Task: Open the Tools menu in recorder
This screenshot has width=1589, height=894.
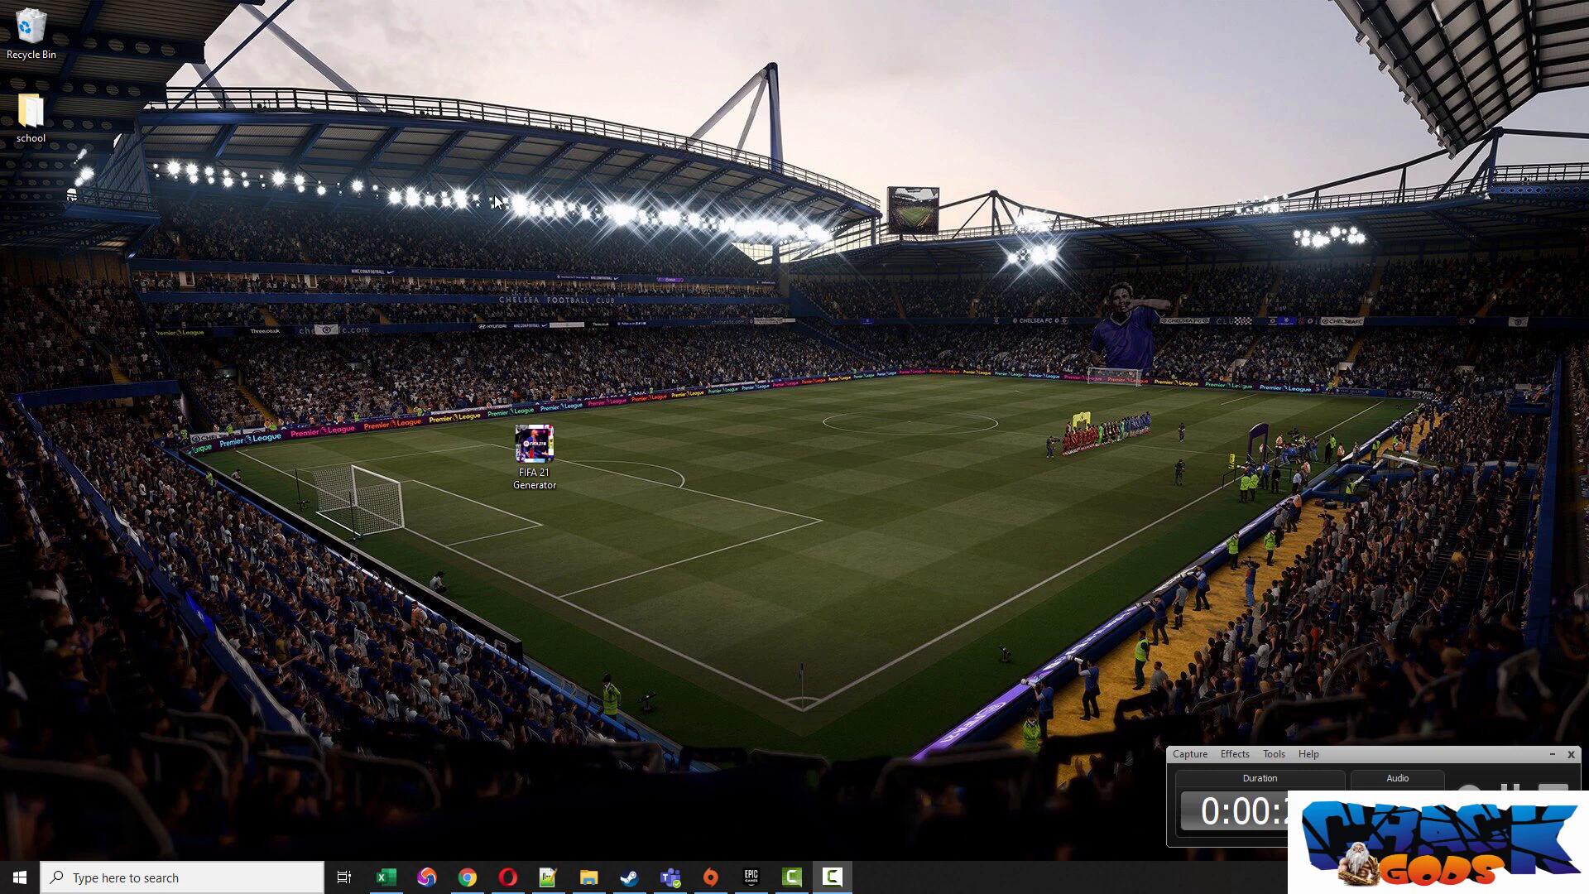Action: (x=1274, y=754)
